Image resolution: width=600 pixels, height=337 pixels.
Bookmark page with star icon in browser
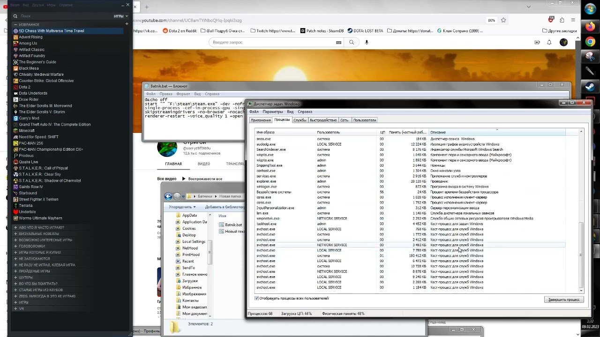click(x=503, y=20)
